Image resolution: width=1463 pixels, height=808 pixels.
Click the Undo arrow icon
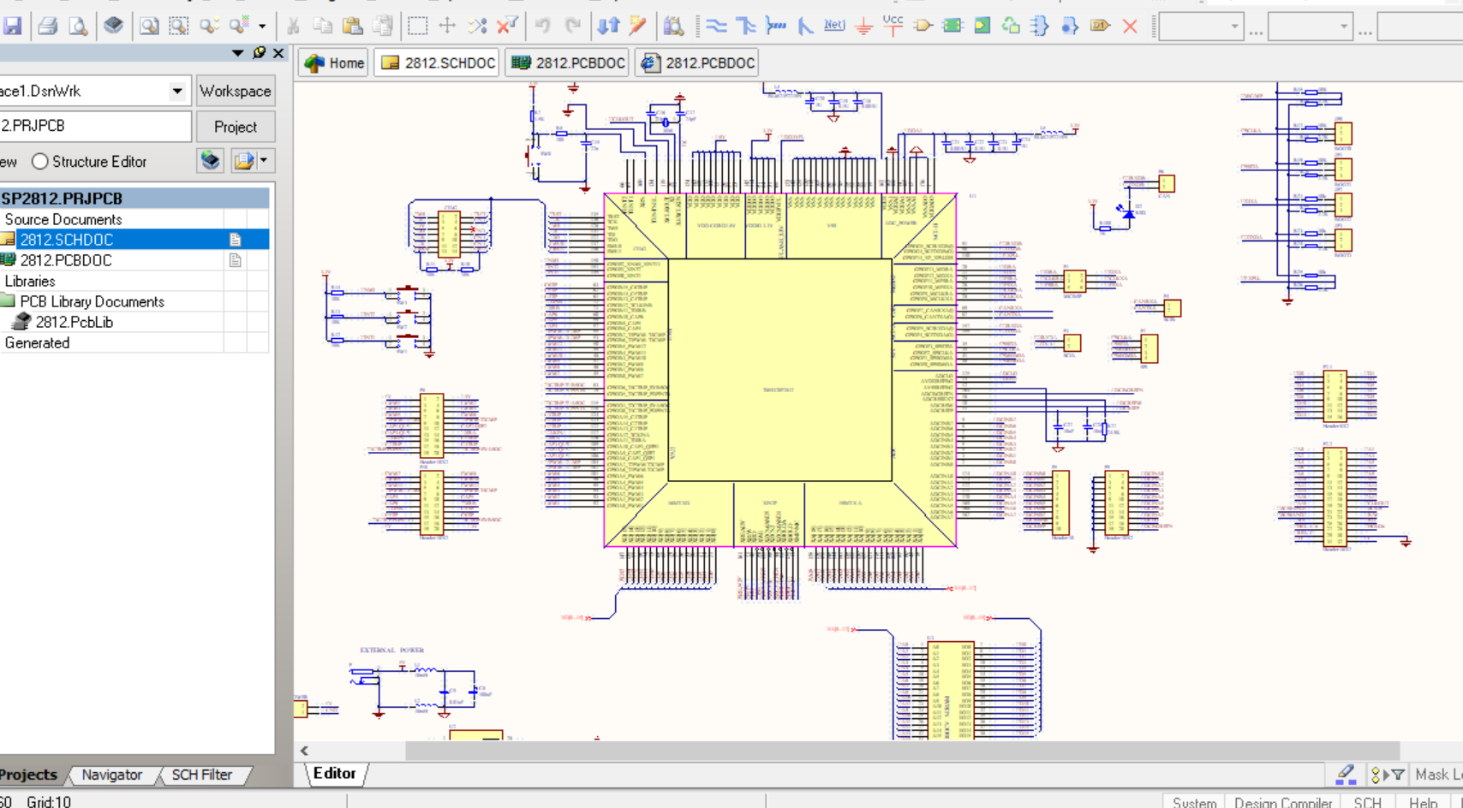tap(542, 26)
